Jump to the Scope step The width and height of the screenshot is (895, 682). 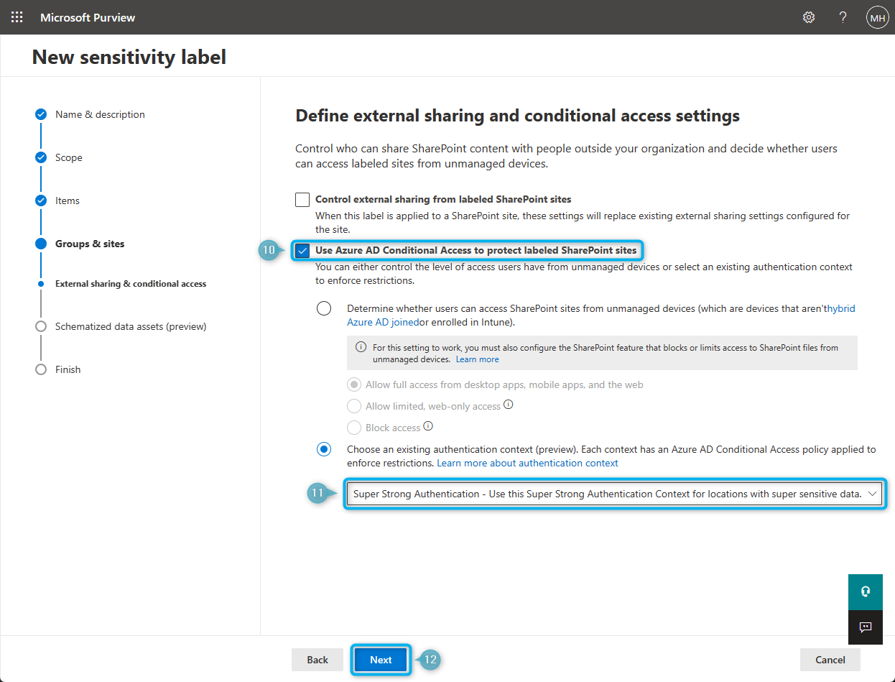(68, 157)
